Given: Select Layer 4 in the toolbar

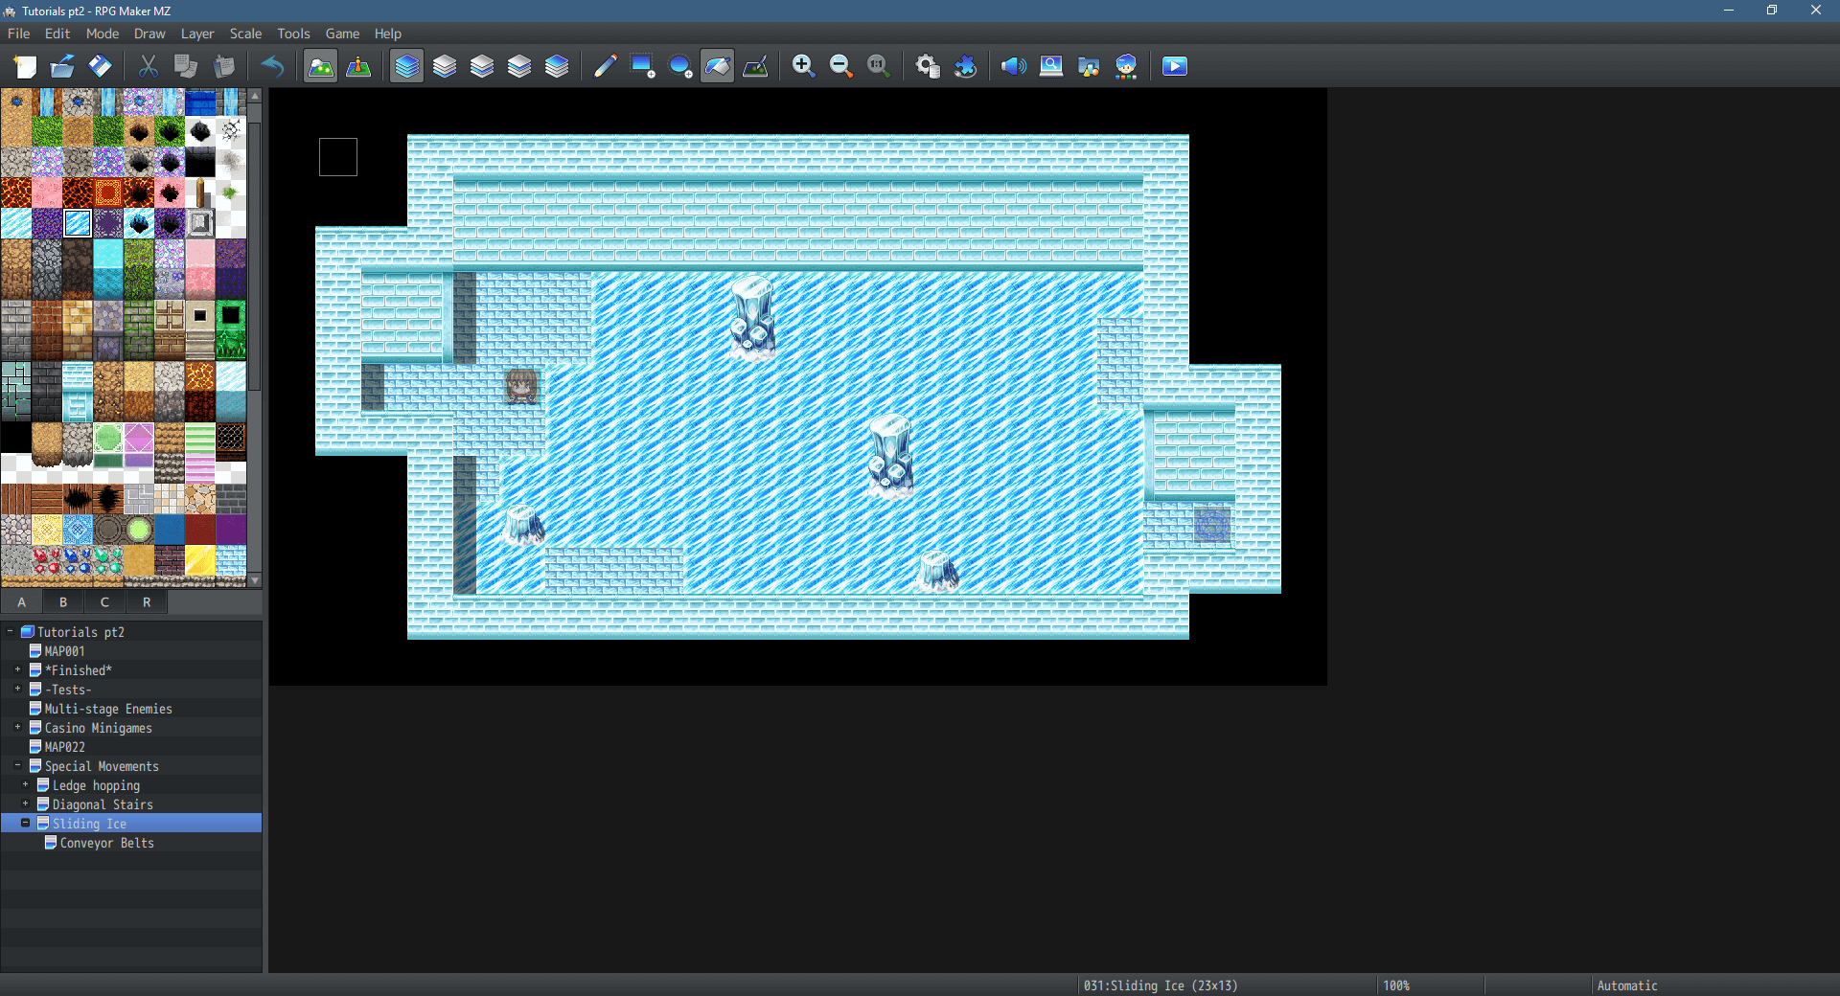Looking at the screenshot, I should click(556, 66).
